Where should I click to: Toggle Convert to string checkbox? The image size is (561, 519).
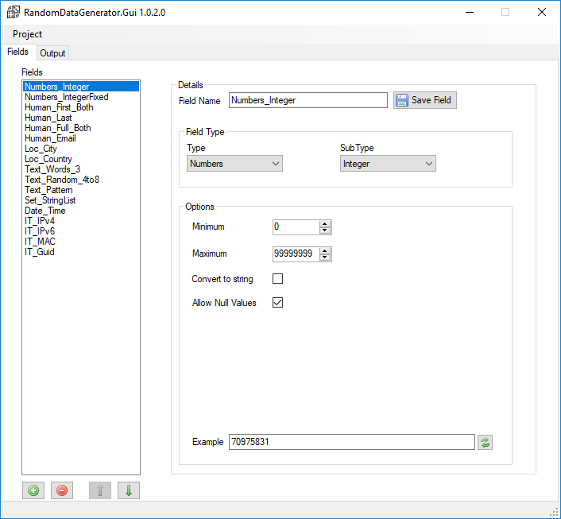277,278
